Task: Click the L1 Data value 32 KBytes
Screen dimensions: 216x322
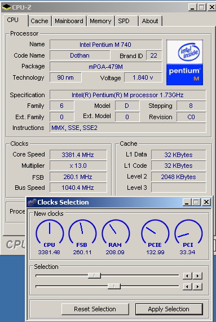Action: tap(179, 155)
